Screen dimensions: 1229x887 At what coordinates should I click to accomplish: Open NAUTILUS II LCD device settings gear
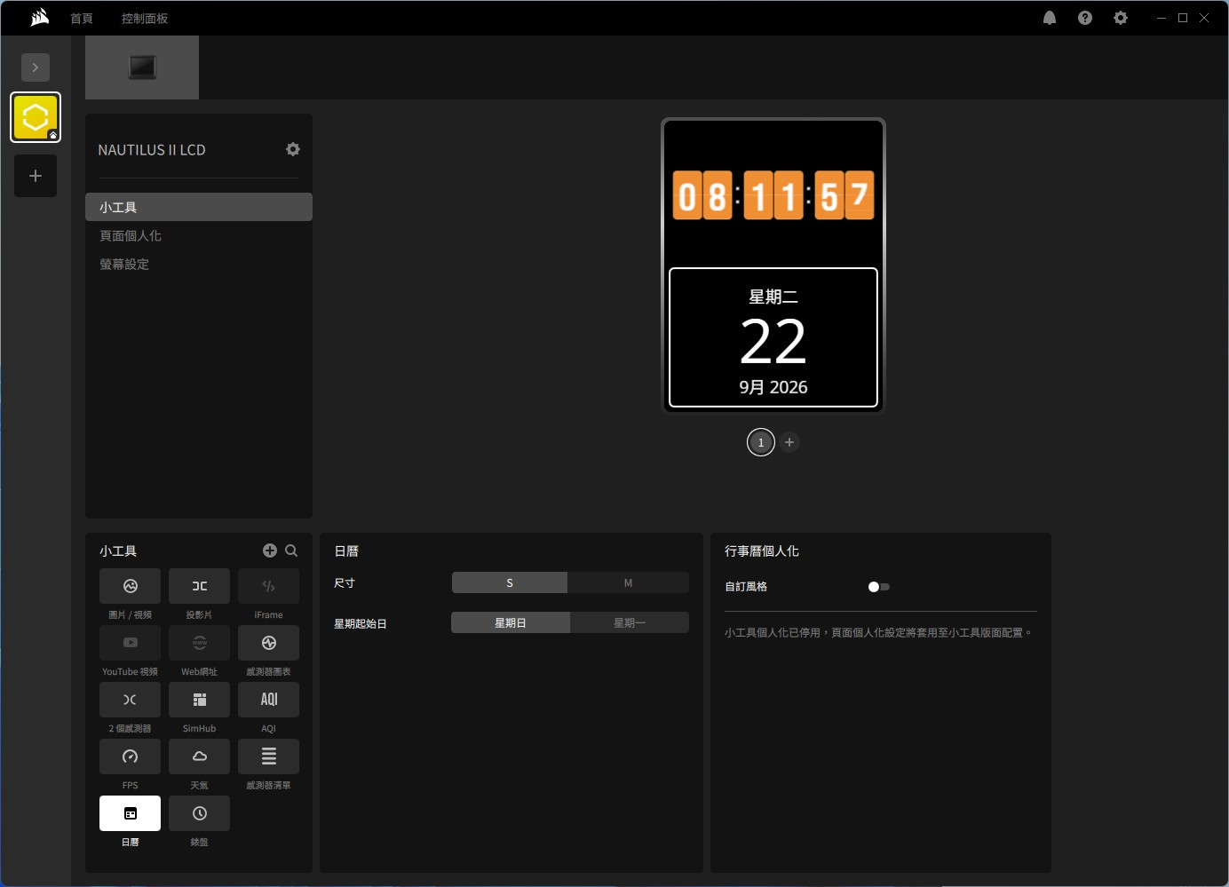[293, 149]
